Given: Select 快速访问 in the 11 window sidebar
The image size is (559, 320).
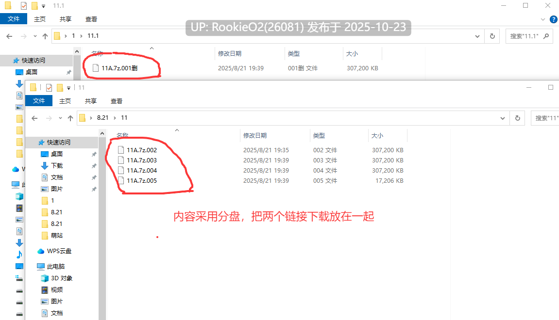Looking at the screenshot, I should pos(59,143).
